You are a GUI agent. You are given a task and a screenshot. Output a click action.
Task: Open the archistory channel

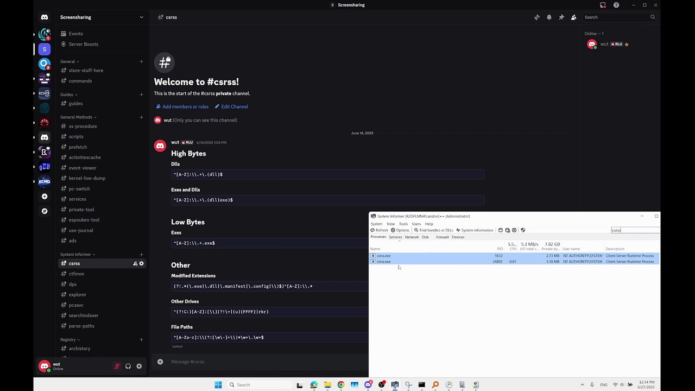[x=102, y=349]
